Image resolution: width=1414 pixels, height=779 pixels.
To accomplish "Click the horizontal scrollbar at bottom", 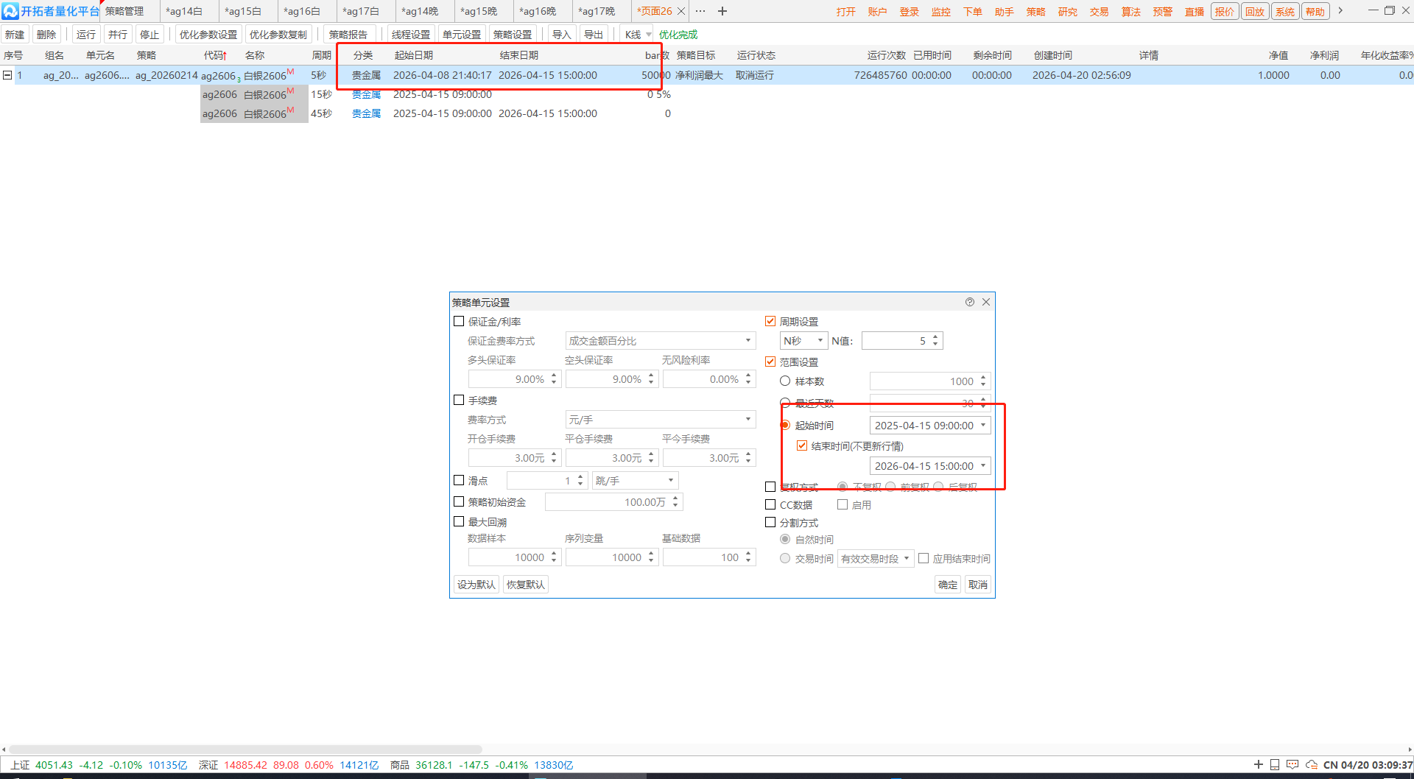I will (x=245, y=750).
